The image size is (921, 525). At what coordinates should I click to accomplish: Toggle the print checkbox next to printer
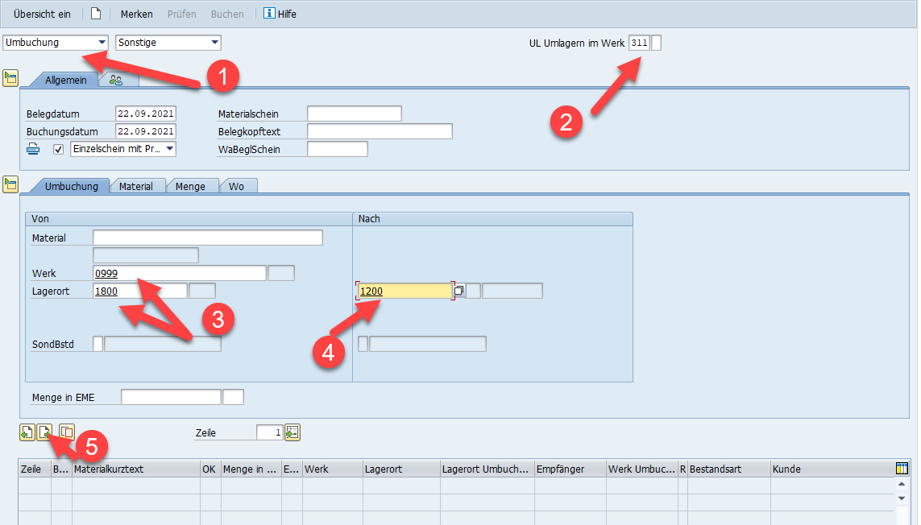[x=58, y=149]
